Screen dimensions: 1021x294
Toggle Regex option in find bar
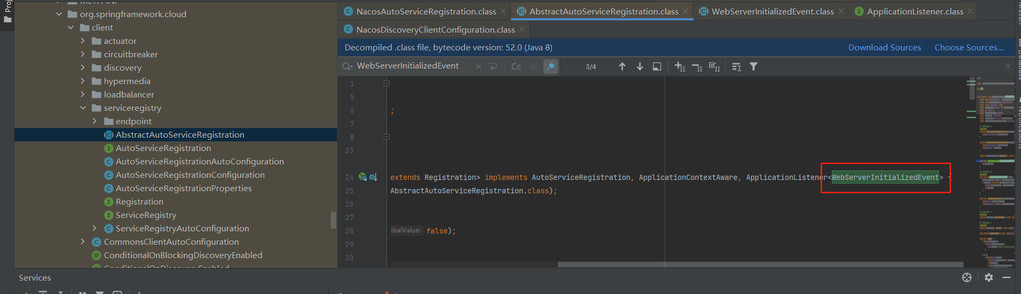(550, 66)
